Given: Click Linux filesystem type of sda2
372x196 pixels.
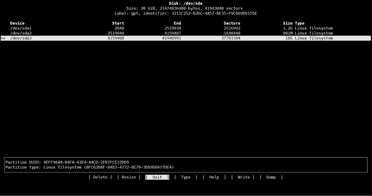Looking at the screenshot, I should point(314,33).
